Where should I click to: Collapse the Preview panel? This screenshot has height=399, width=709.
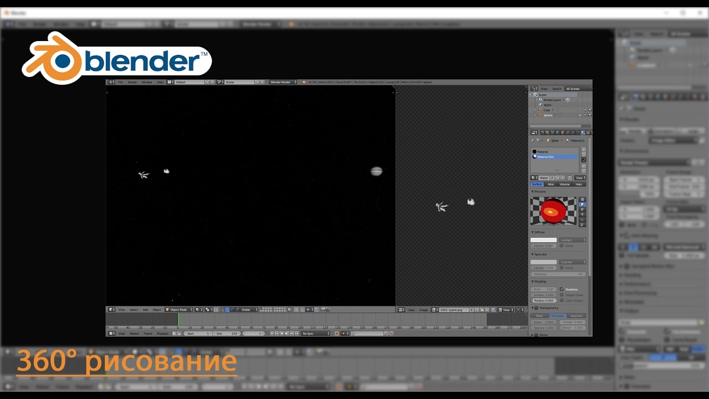(532, 192)
